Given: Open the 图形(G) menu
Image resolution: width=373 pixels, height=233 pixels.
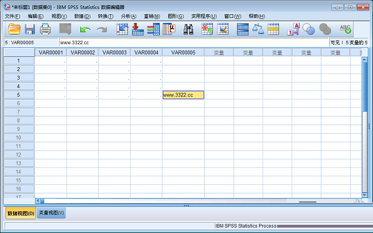Looking at the screenshot, I should coord(176,16).
